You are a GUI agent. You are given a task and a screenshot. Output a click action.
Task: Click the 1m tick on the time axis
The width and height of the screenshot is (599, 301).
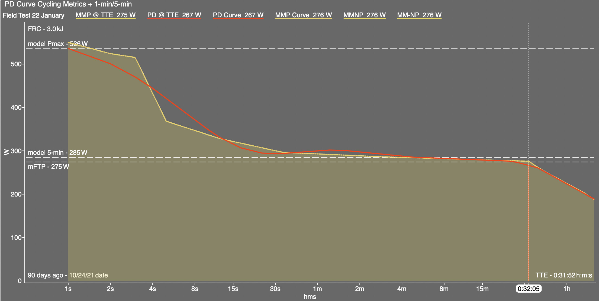point(317,289)
